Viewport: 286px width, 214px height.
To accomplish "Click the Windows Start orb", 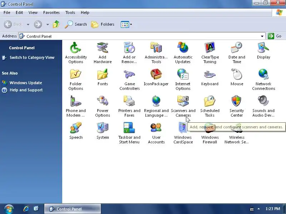I will 9,209.
